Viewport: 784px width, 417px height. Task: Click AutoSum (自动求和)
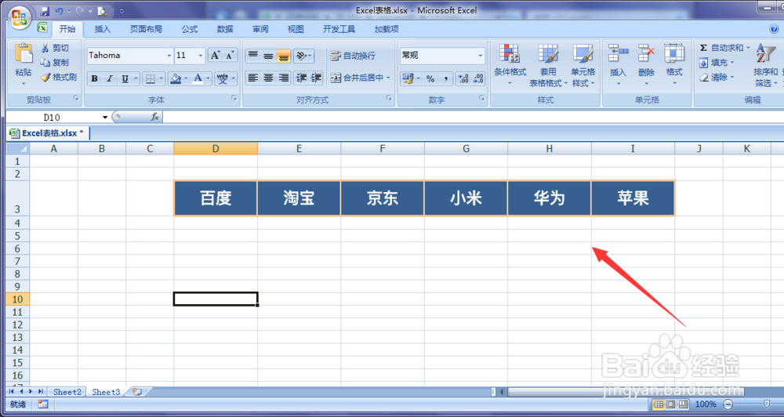pos(721,48)
